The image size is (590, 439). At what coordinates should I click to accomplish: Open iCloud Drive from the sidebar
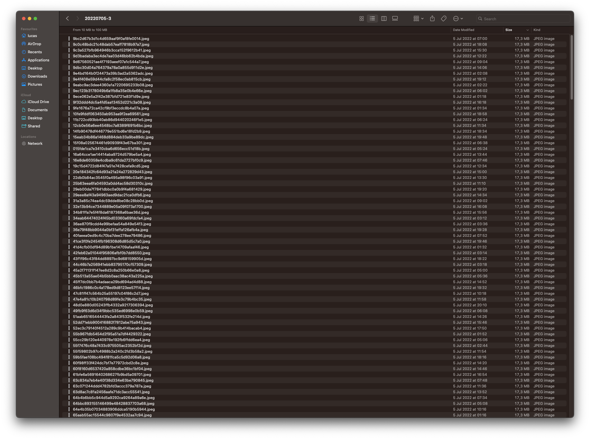pyautogui.click(x=38, y=102)
